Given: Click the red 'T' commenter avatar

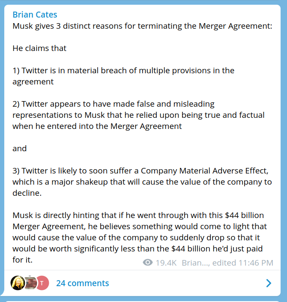Looking at the screenshot, I should 42,283.
